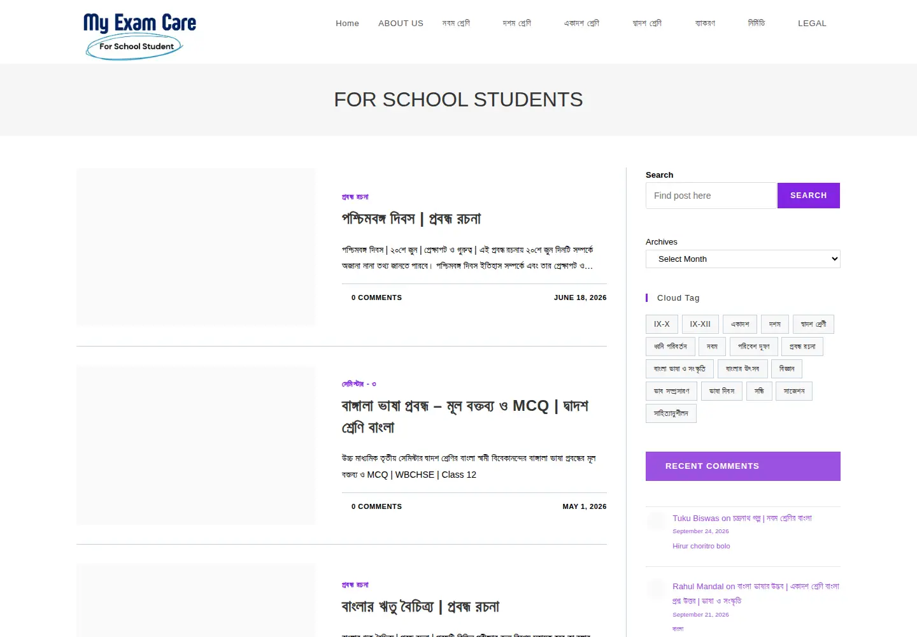Image resolution: width=917 pixels, height=637 pixels.
Task: Open the ব্যাকরণ menu
Action: pos(705,24)
